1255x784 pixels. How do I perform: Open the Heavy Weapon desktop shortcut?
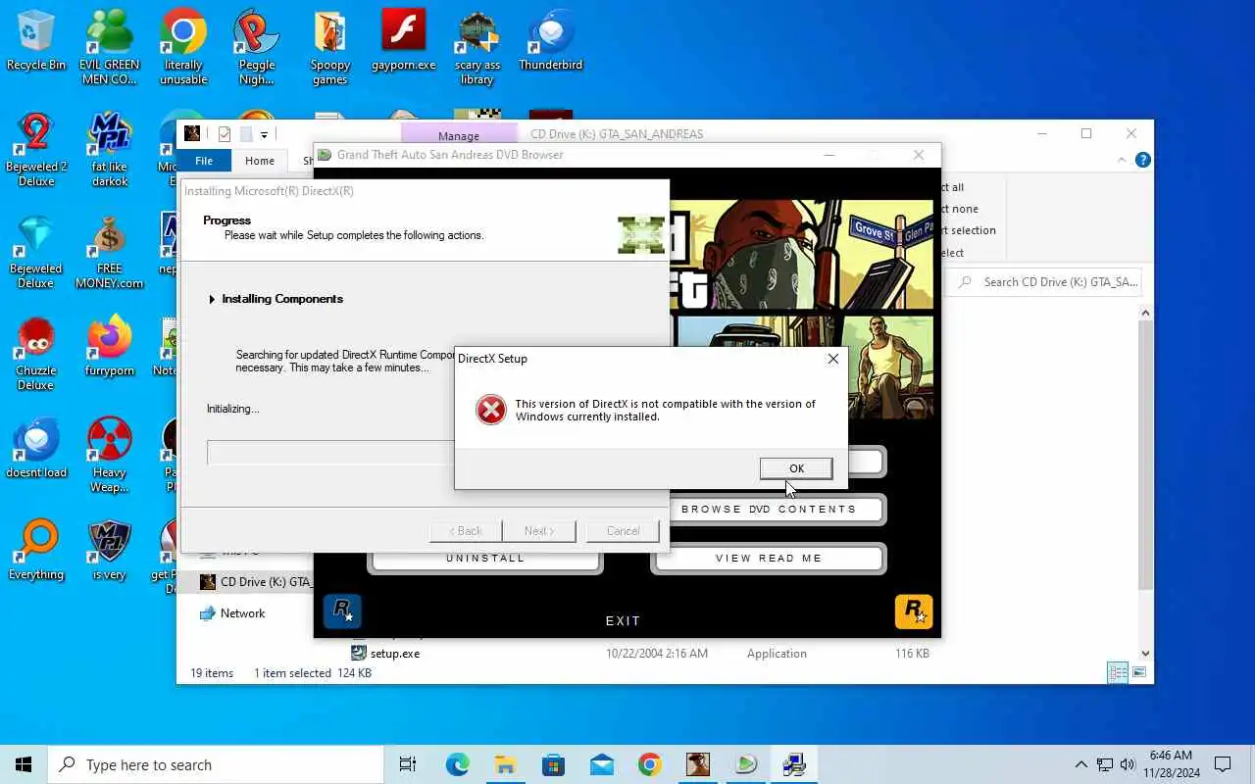[110, 456]
